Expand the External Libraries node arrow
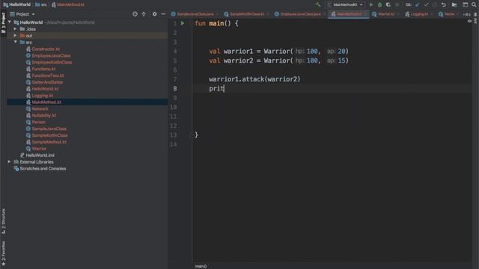Viewport: 479px width, 269px height. (x=9, y=162)
